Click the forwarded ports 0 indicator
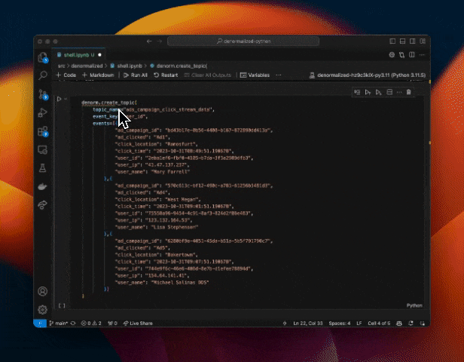The width and height of the screenshot is (464, 362). click(112, 324)
